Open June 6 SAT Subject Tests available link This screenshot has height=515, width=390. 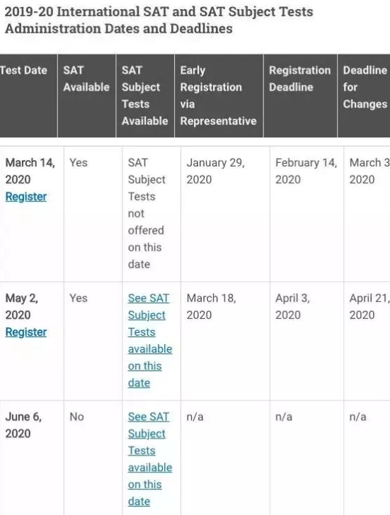(150, 459)
